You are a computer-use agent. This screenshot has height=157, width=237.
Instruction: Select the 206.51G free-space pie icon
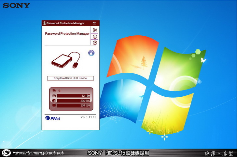[x=54, y=101]
